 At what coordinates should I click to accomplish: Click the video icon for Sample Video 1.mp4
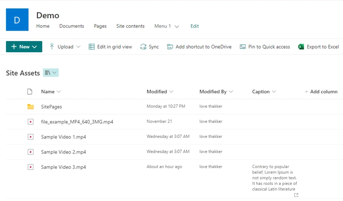coord(31,137)
